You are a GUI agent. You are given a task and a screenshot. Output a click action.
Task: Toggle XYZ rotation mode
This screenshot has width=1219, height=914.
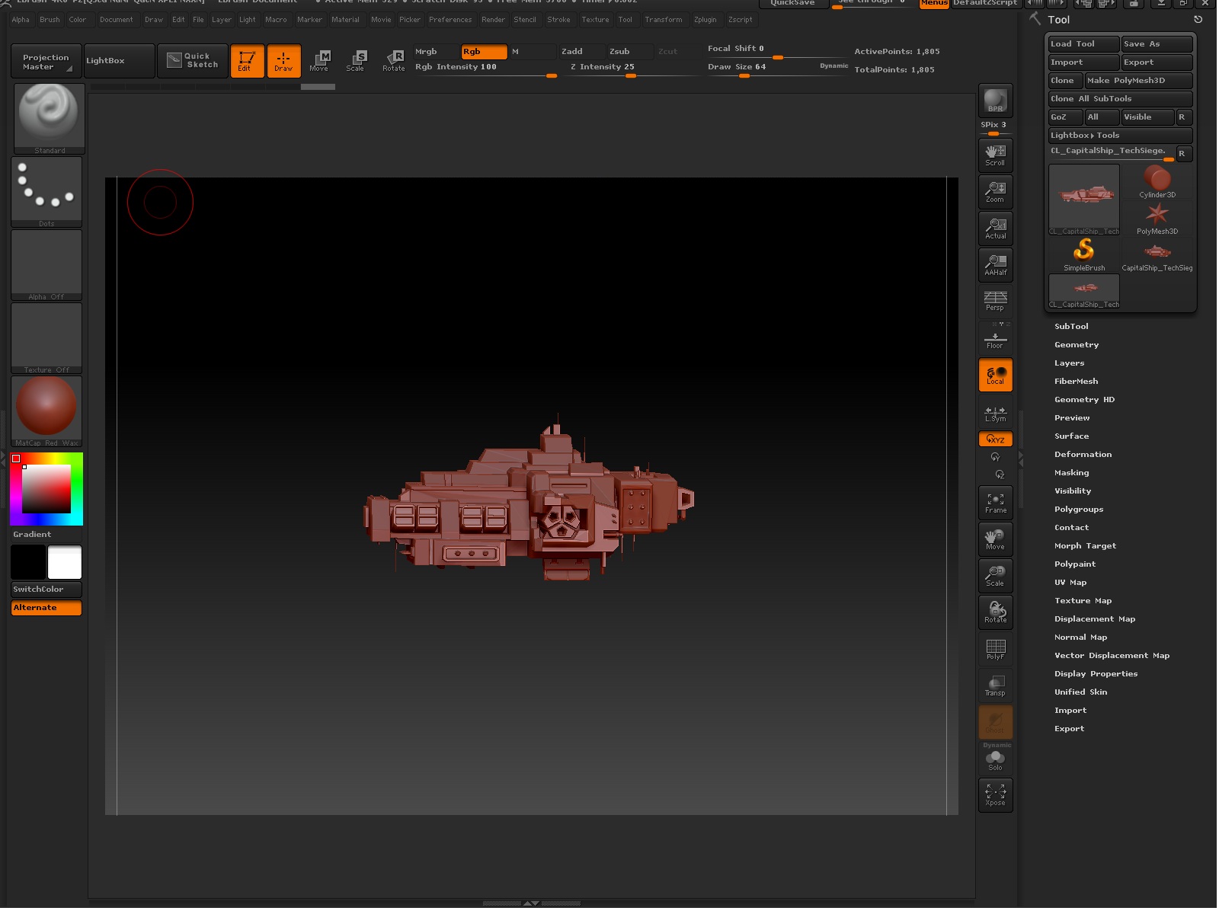coord(995,439)
